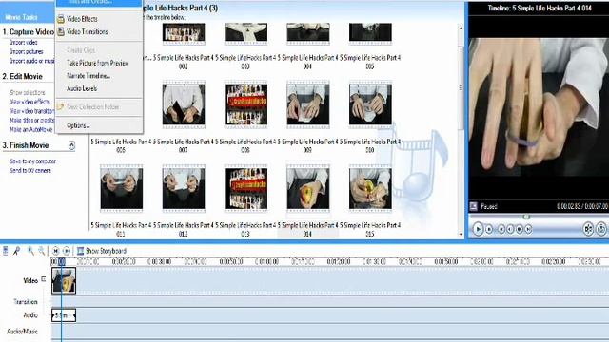Select clip 5 Simple Life Hacks Part 4 005
This screenshot has height=342, width=609.
tap(370, 33)
